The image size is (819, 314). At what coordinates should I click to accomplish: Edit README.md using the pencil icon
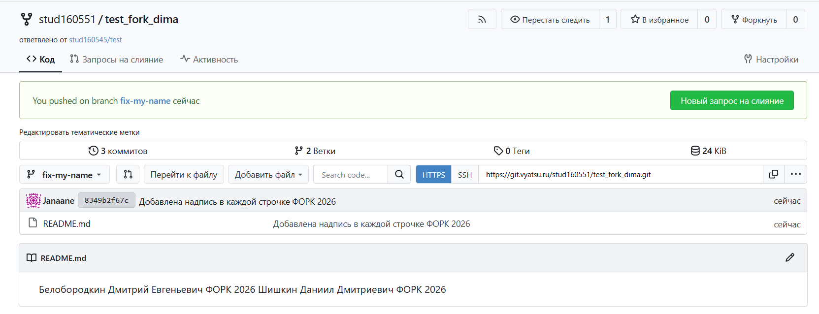point(789,257)
